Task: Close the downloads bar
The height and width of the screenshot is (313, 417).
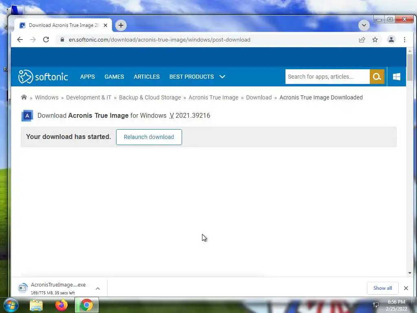Action: point(406,288)
